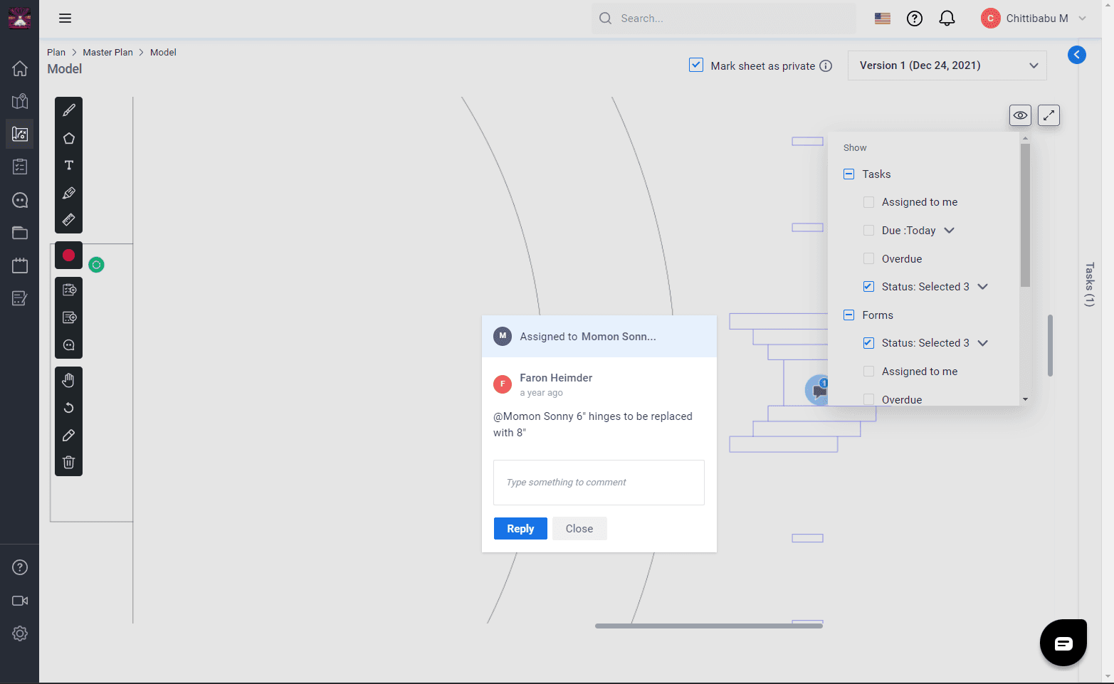This screenshot has width=1114, height=684.
Task: Open the Due :Today dropdown arrow
Action: [x=949, y=231]
